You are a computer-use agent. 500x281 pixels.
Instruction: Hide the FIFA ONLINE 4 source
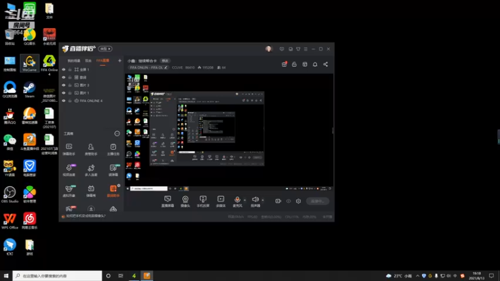point(64,101)
